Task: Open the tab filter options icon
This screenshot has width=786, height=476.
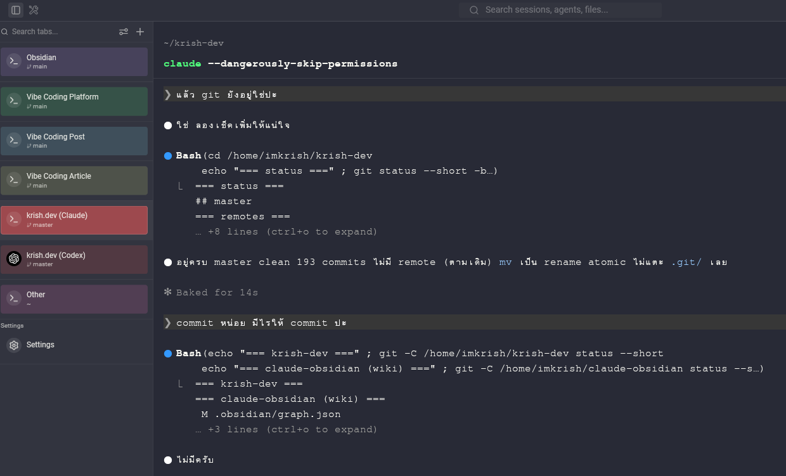Action: pos(124,32)
